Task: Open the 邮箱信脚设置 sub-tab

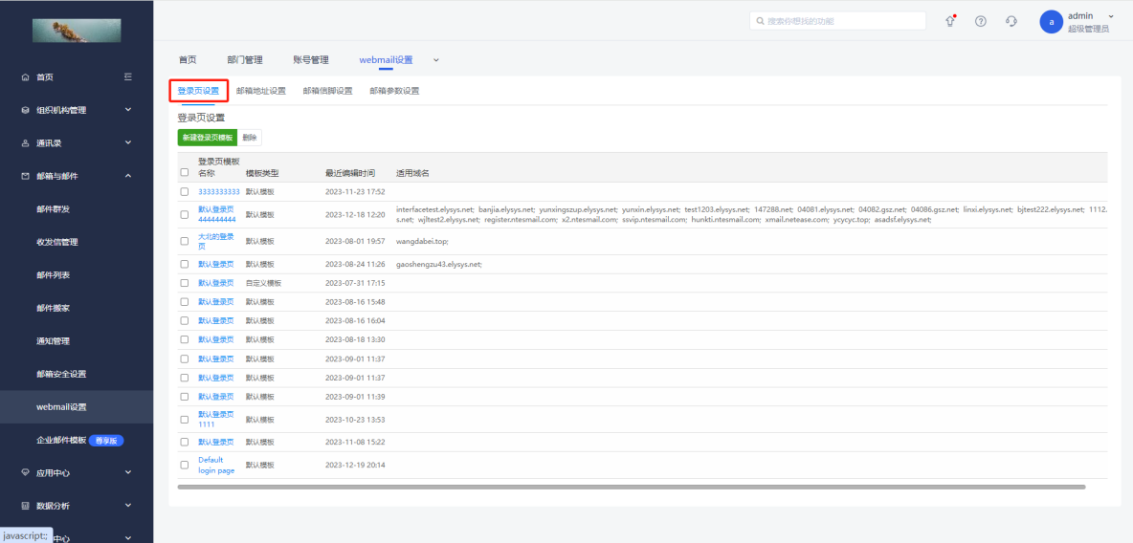Action: tap(327, 91)
